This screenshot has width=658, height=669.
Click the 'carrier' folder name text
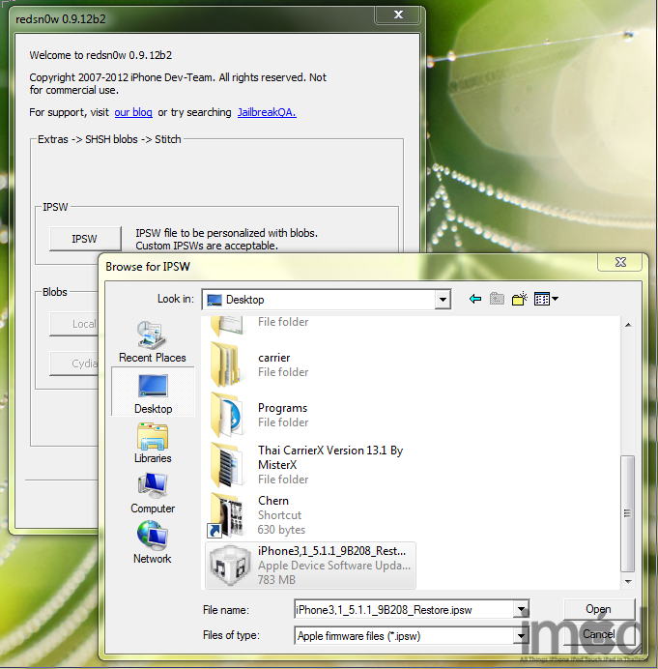click(273, 358)
